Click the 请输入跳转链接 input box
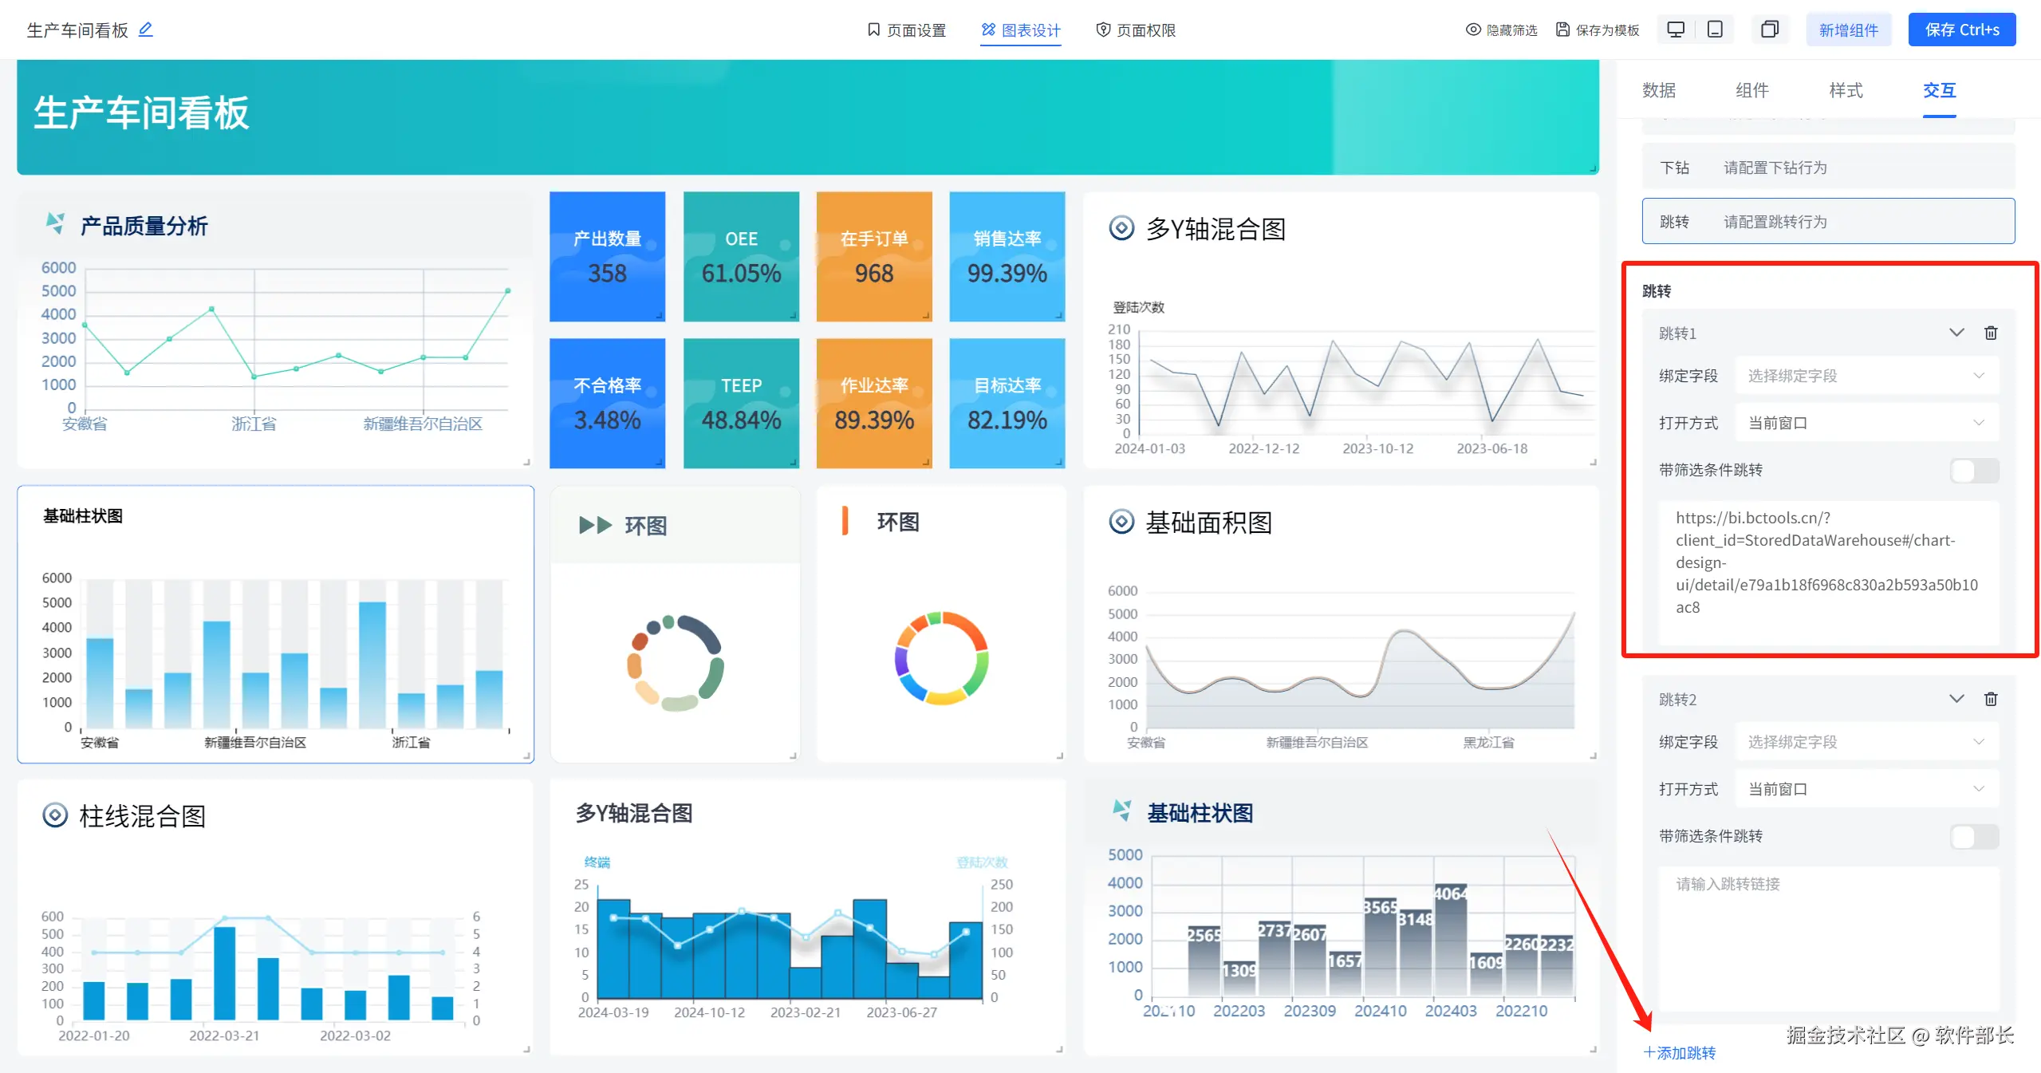 pos(1828,937)
